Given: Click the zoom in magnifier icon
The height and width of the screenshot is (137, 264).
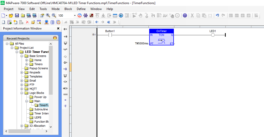Looking at the screenshot, I should [48, 15].
